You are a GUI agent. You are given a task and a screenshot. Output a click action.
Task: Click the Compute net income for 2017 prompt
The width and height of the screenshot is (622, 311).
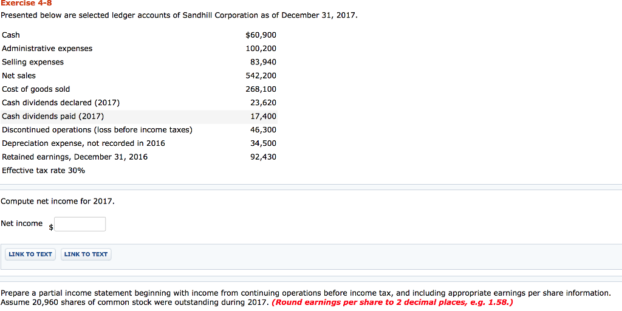click(x=58, y=202)
